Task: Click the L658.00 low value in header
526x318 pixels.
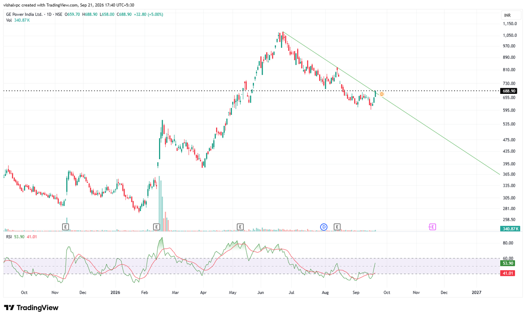Action: 107,14
